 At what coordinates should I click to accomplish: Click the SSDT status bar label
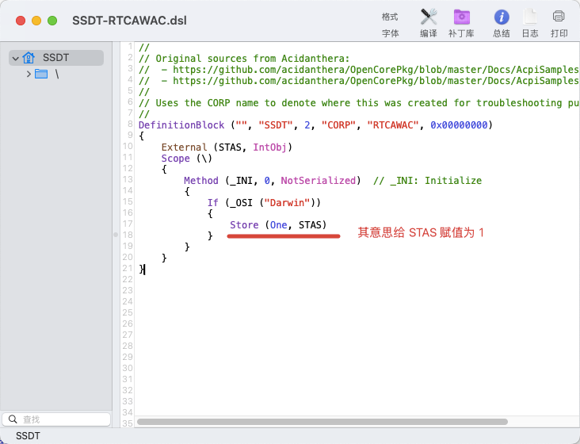pyautogui.click(x=28, y=436)
